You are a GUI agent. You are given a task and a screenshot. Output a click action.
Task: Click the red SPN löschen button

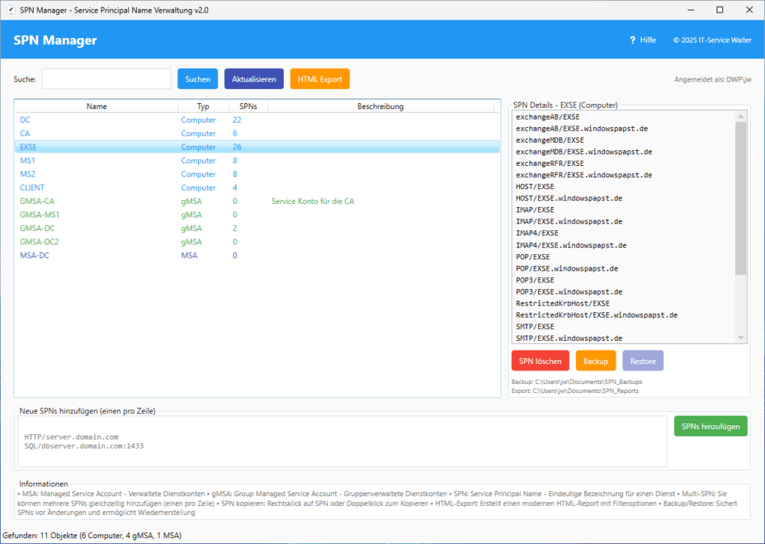tap(540, 360)
